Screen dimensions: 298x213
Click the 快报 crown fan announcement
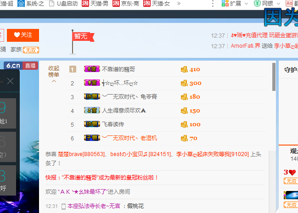[101, 178]
